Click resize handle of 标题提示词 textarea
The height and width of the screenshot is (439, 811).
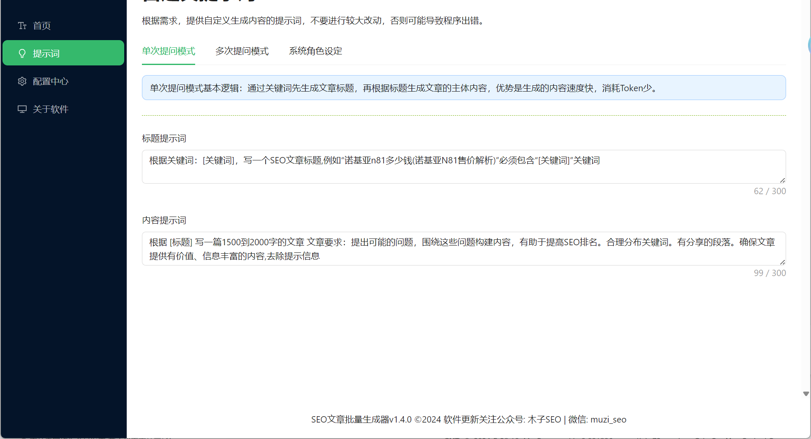coord(782,180)
